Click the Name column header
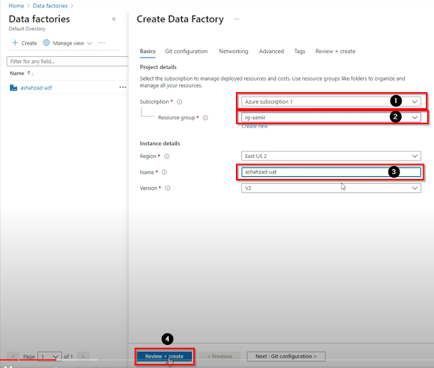434x368 pixels. (x=17, y=73)
